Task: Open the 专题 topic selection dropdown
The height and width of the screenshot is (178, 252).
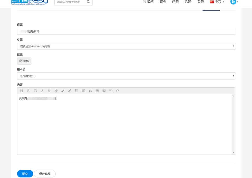Action: click(x=126, y=46)
